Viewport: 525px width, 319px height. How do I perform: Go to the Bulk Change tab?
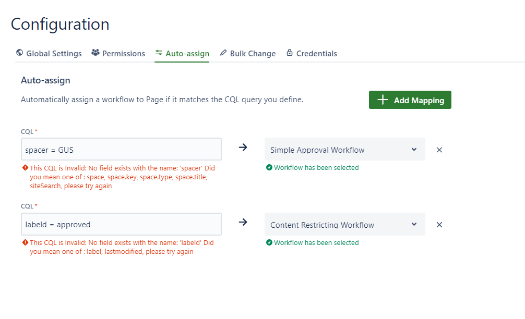[253, 53]
